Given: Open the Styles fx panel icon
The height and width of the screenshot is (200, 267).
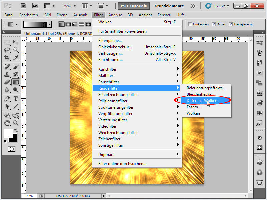Looking at the screenshot, I should click(259, 123).
